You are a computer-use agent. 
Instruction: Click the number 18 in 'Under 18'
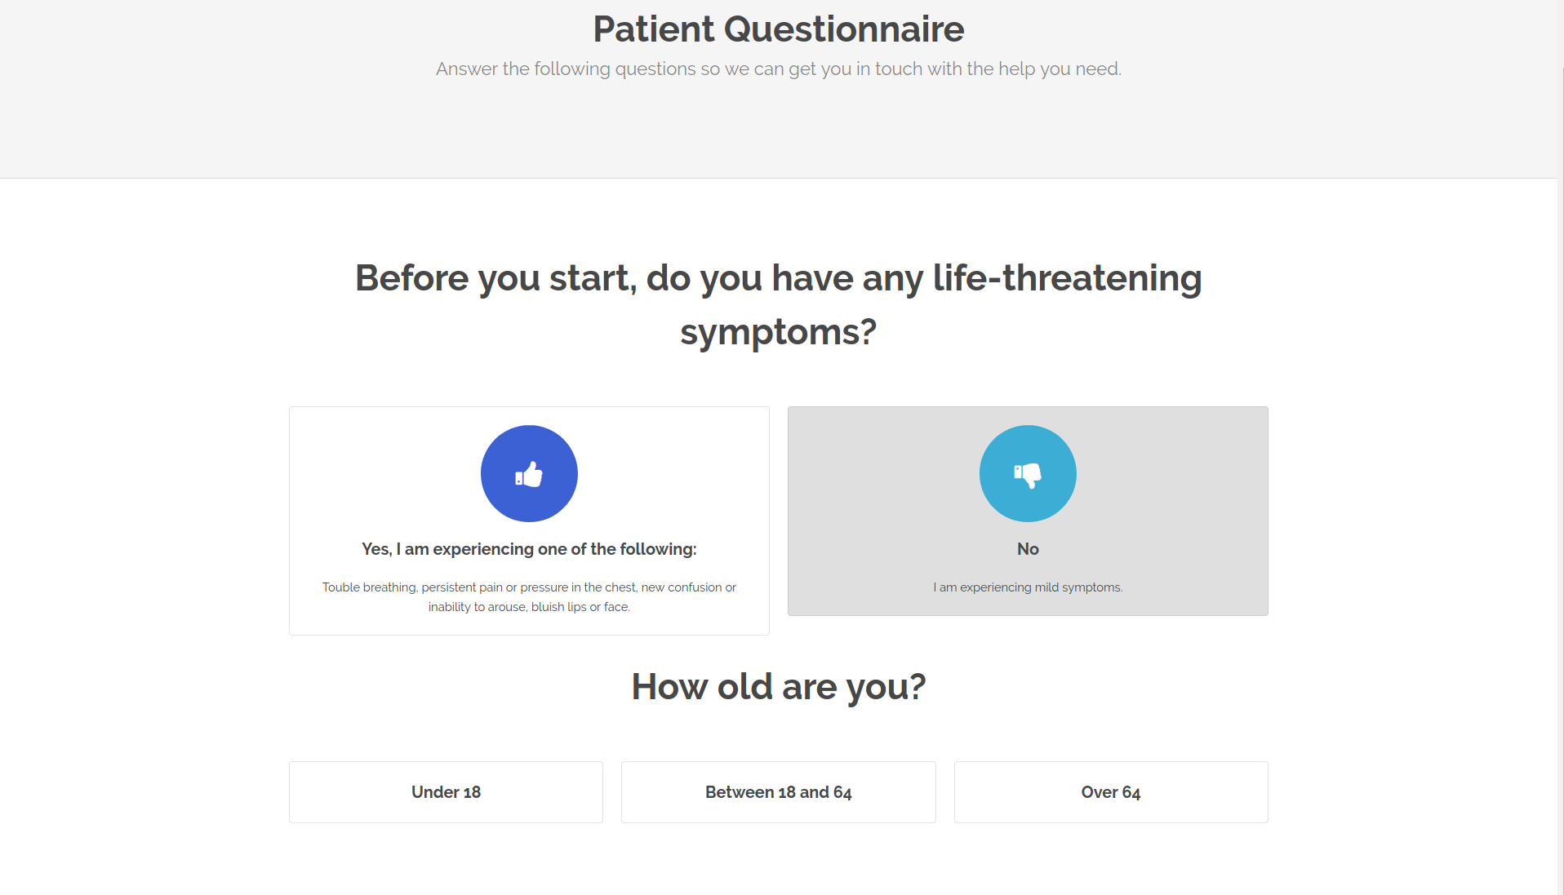tap(472, 792)
